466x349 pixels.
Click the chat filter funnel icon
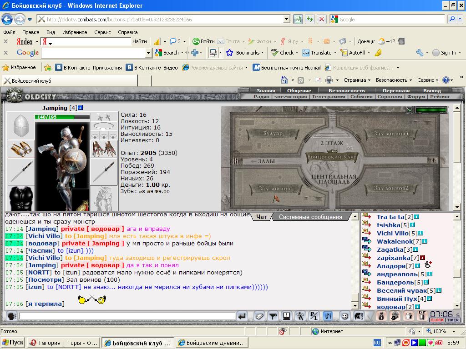(x=273, y=316)
